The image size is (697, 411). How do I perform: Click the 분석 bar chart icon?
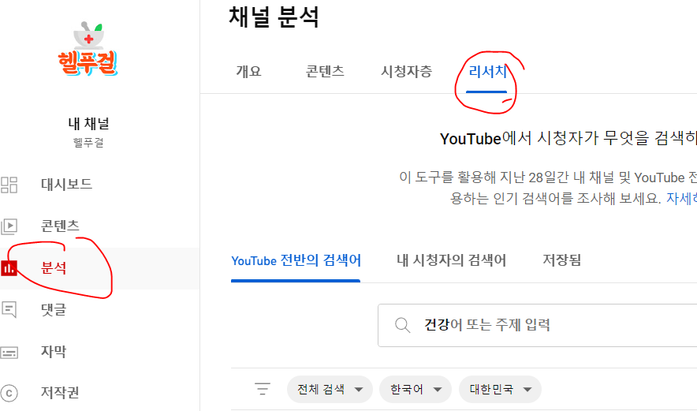pyautogui.click(x=9, y=268)
